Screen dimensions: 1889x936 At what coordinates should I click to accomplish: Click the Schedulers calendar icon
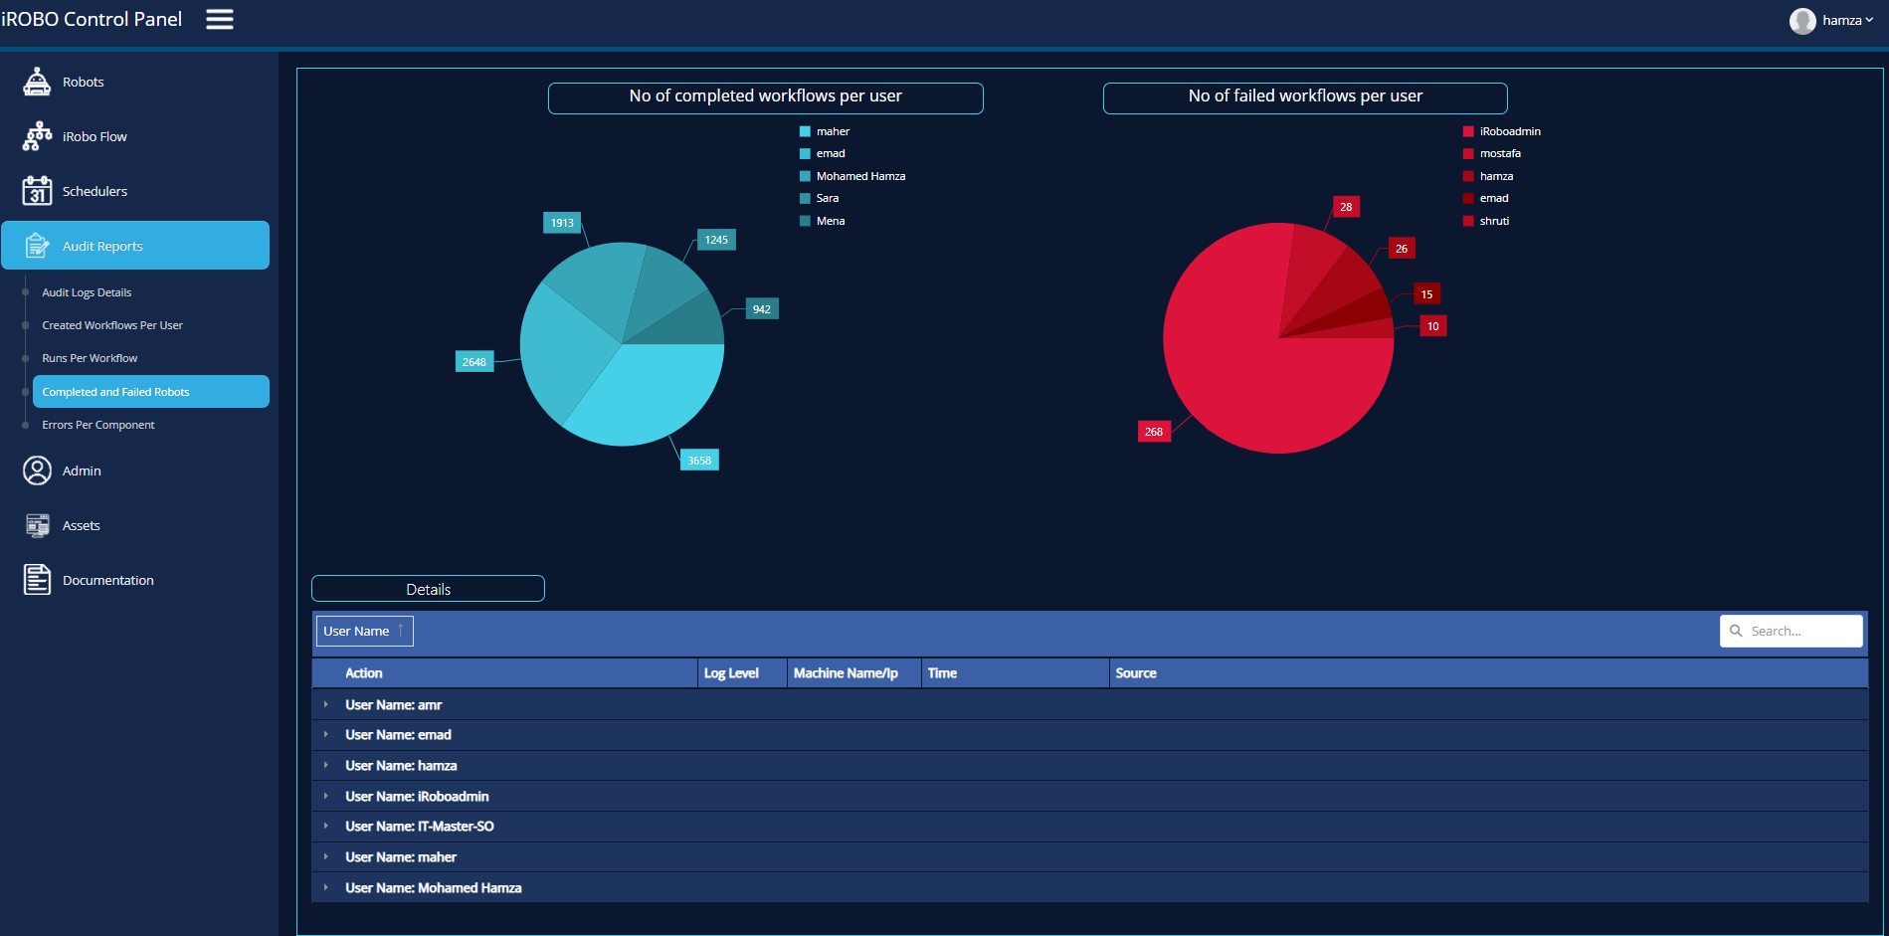(x=37, y=191)
